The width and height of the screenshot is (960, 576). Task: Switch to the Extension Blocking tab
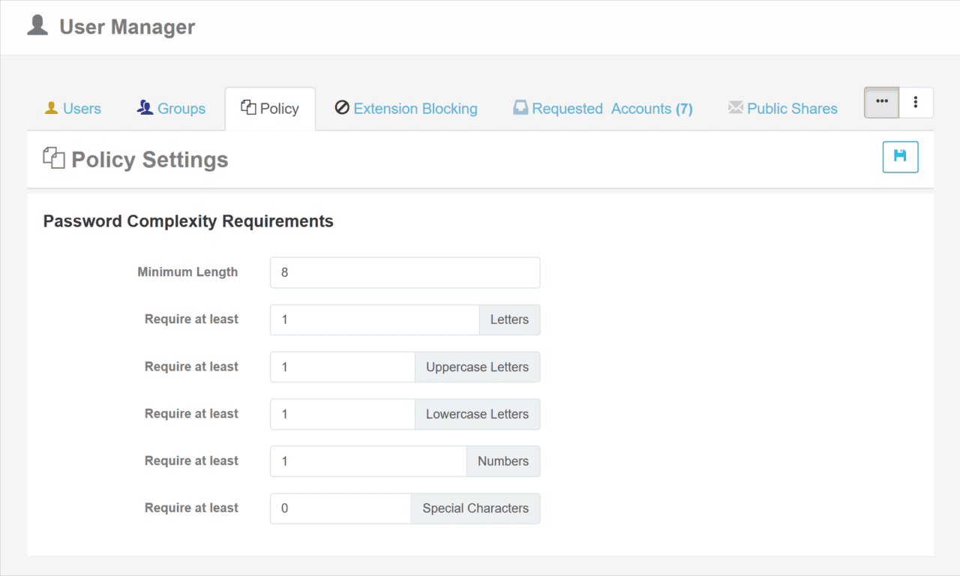pyautogui.click(x=415, y=108)
